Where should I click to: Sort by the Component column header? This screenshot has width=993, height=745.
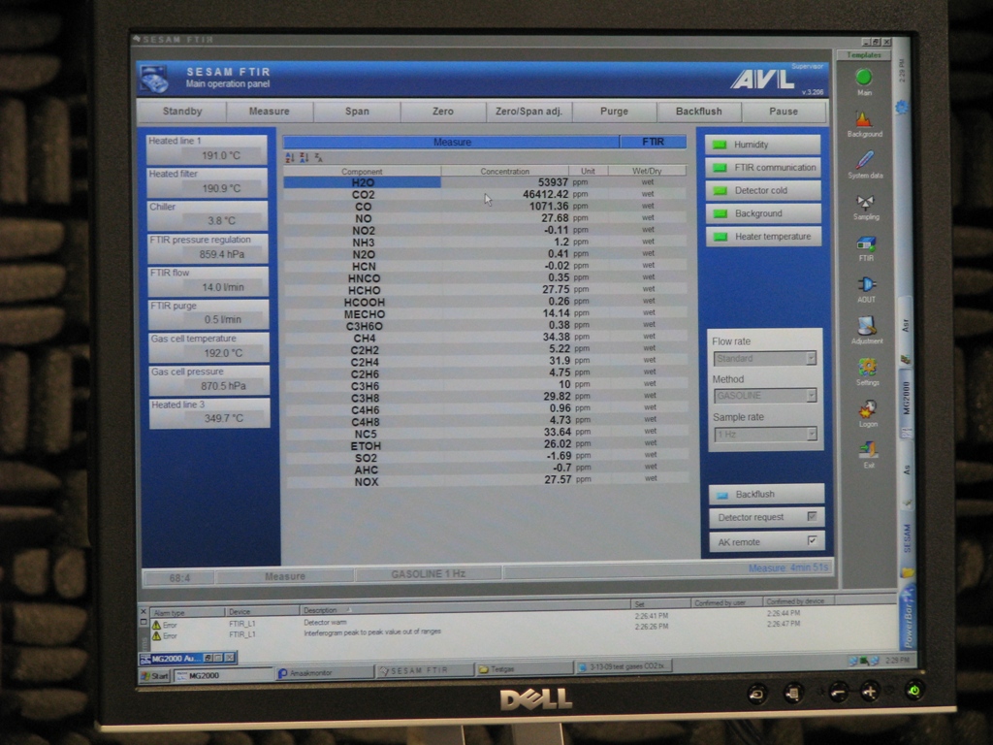click(x=362, y=172)
